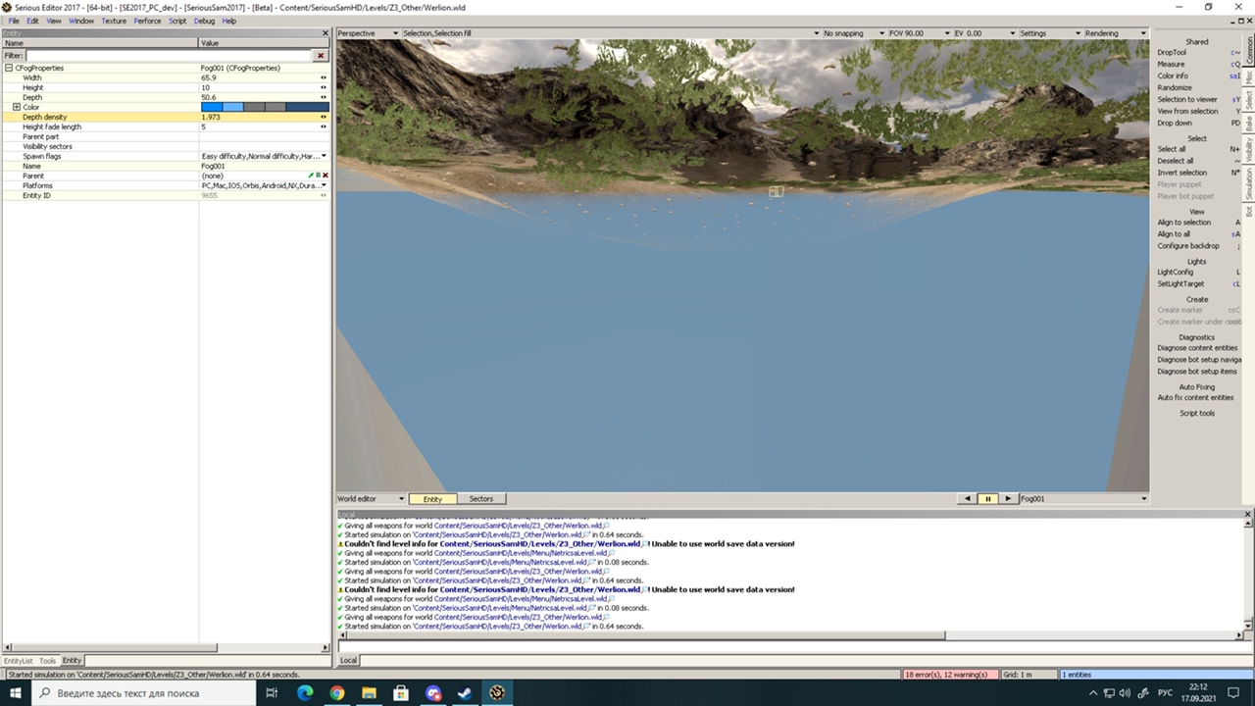Open the Texture menu
This screenshot has width=1255, height=706.
(x=114, y=21)
